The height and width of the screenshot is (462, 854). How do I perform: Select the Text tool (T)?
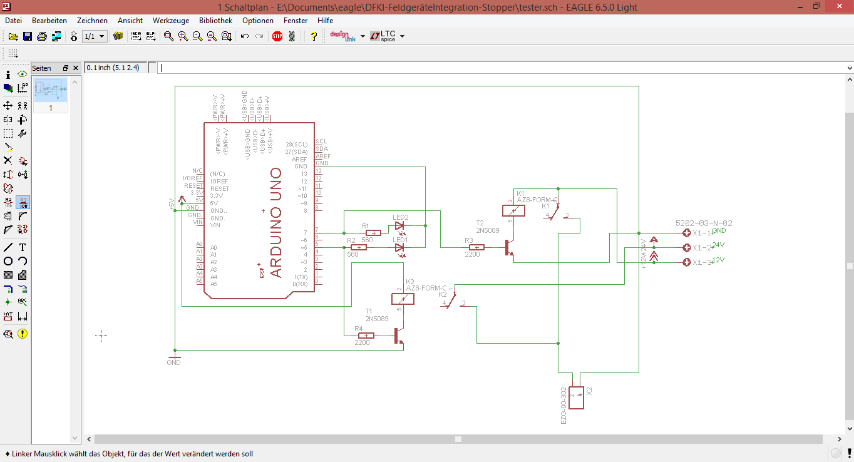coord(23,247)
